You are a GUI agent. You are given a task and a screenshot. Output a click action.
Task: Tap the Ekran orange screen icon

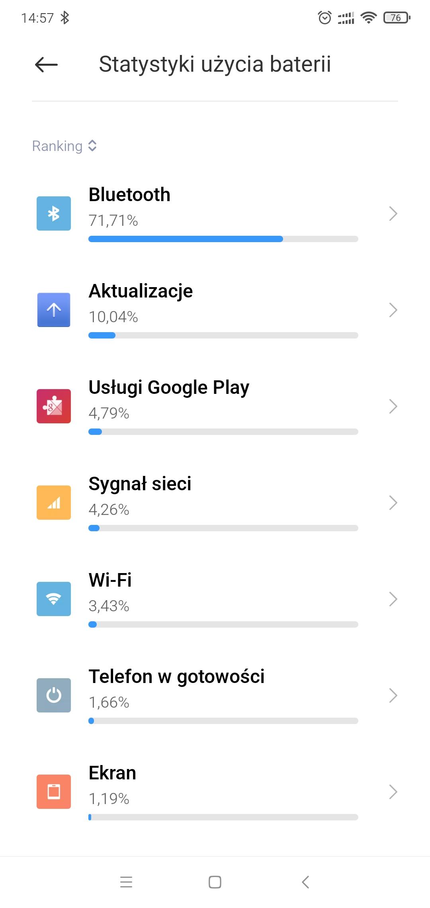(x=54, y=792)
